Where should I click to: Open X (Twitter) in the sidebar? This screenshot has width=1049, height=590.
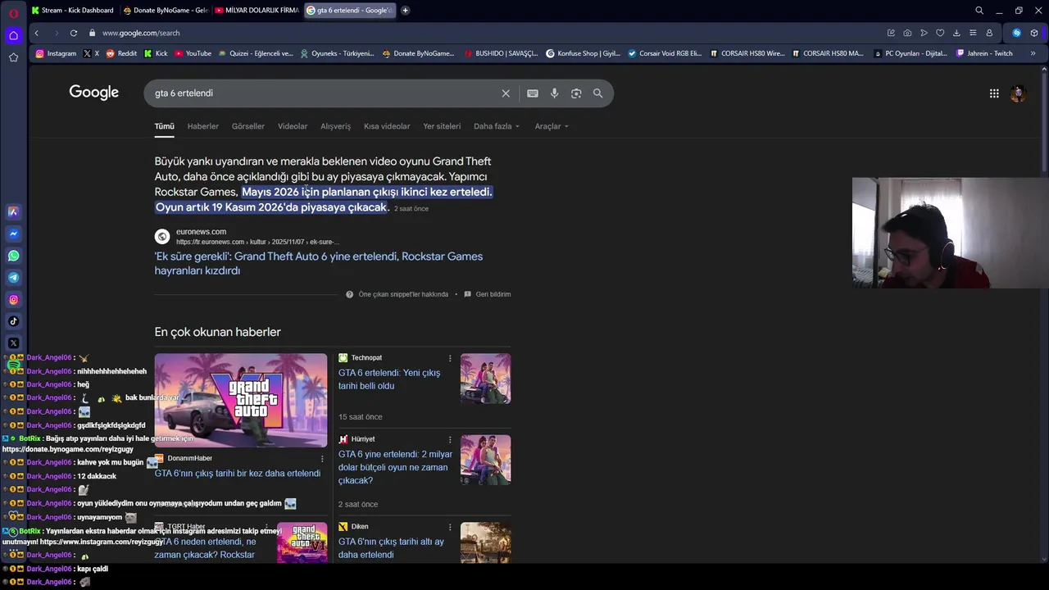tap(13, 343)
